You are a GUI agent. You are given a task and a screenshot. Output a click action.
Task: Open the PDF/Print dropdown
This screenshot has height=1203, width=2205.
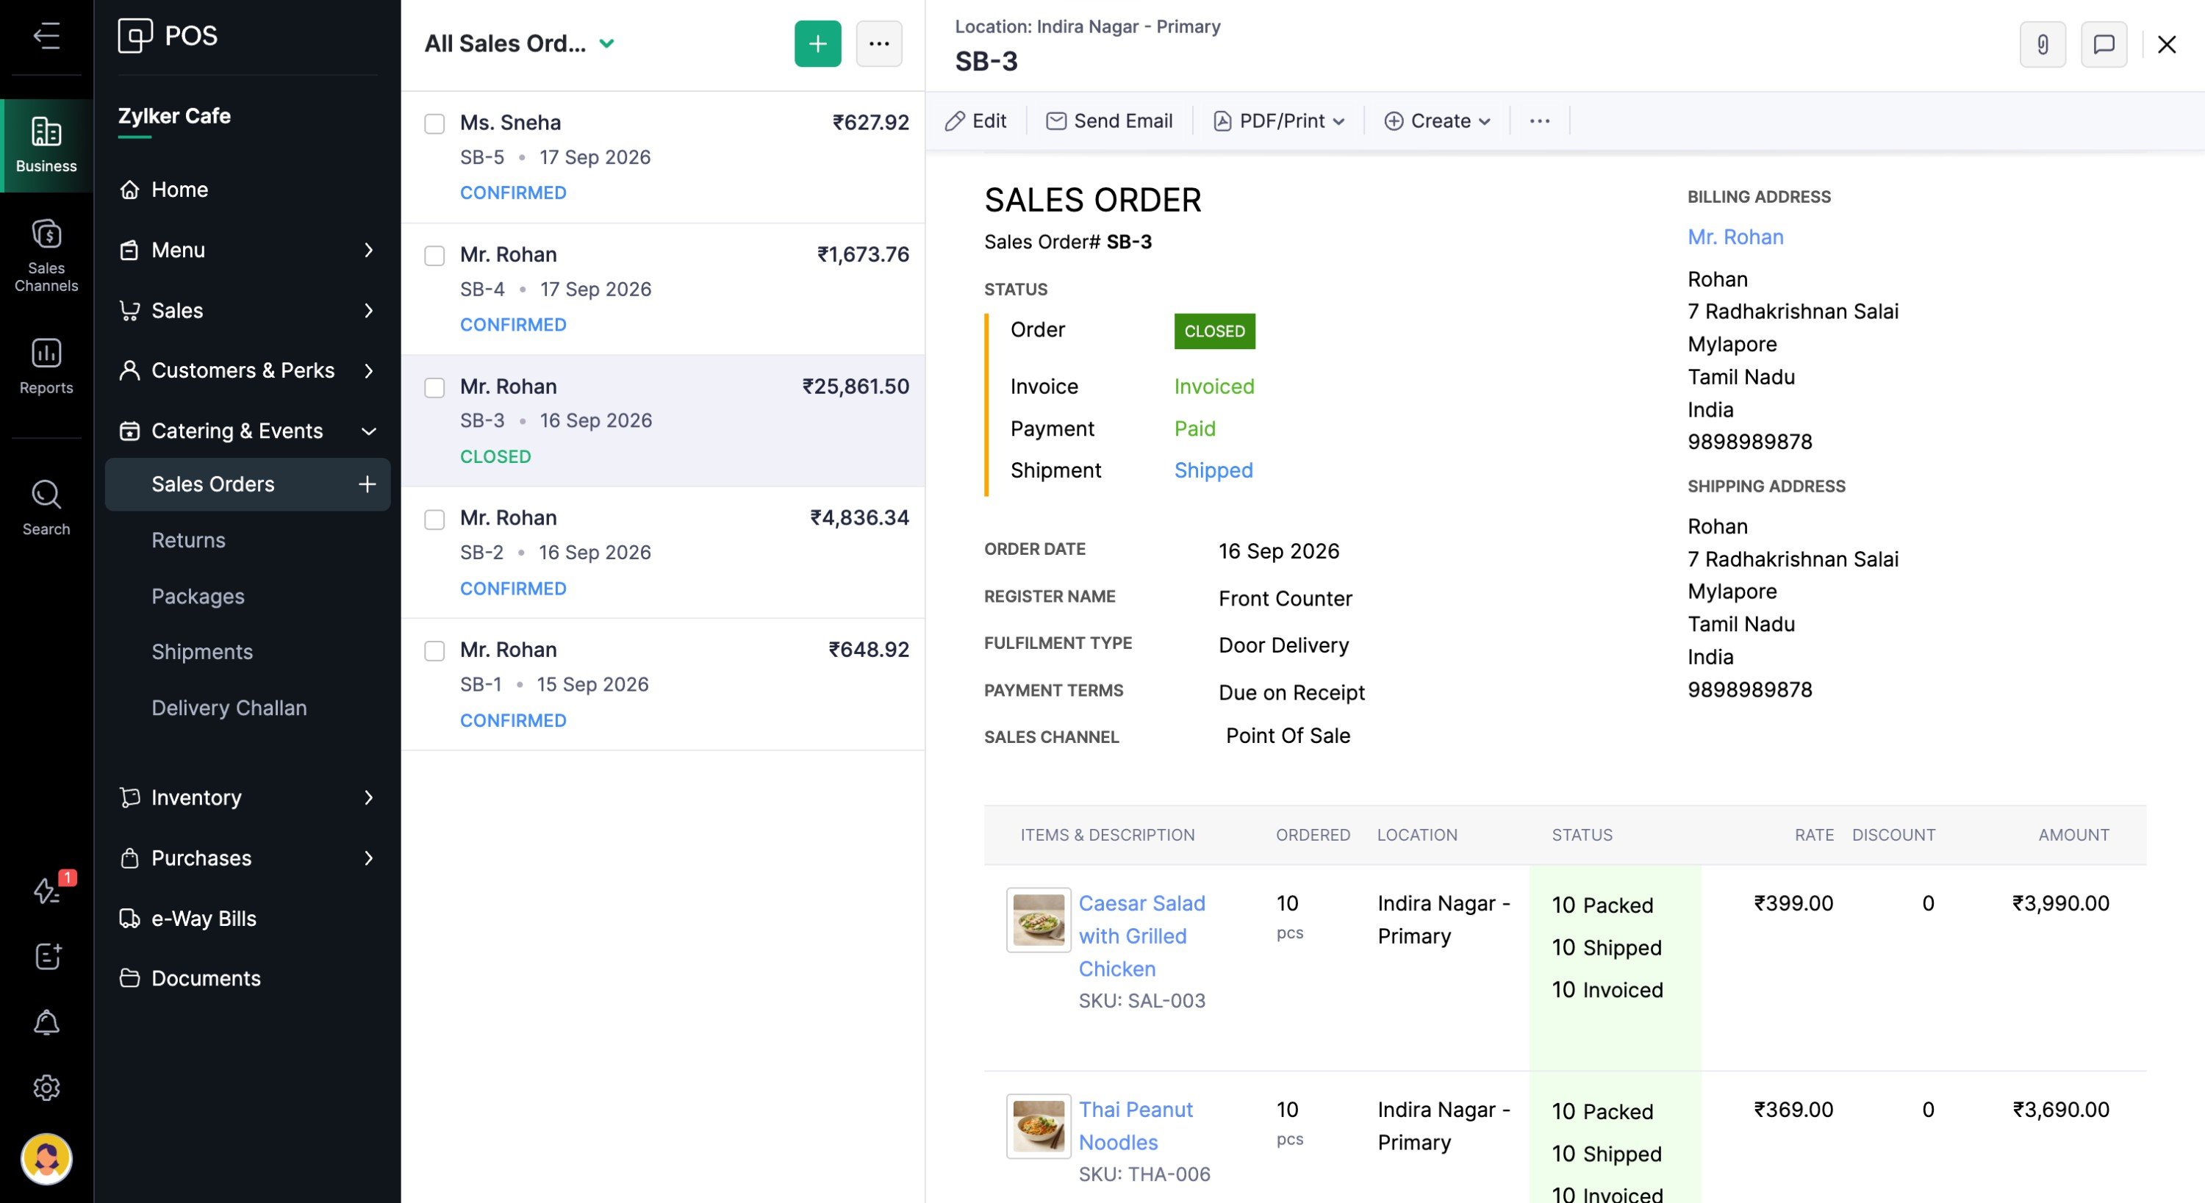pos(1279,121)
